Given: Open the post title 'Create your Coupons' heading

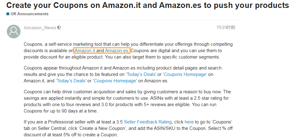Looking at the screenshot, I should point(148,5).
